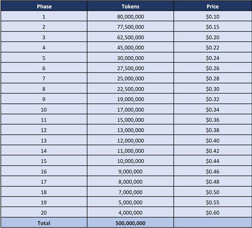Select the Phase 10 row number cell
This screenshot has height=228, width=252.
tap(44, 110)
